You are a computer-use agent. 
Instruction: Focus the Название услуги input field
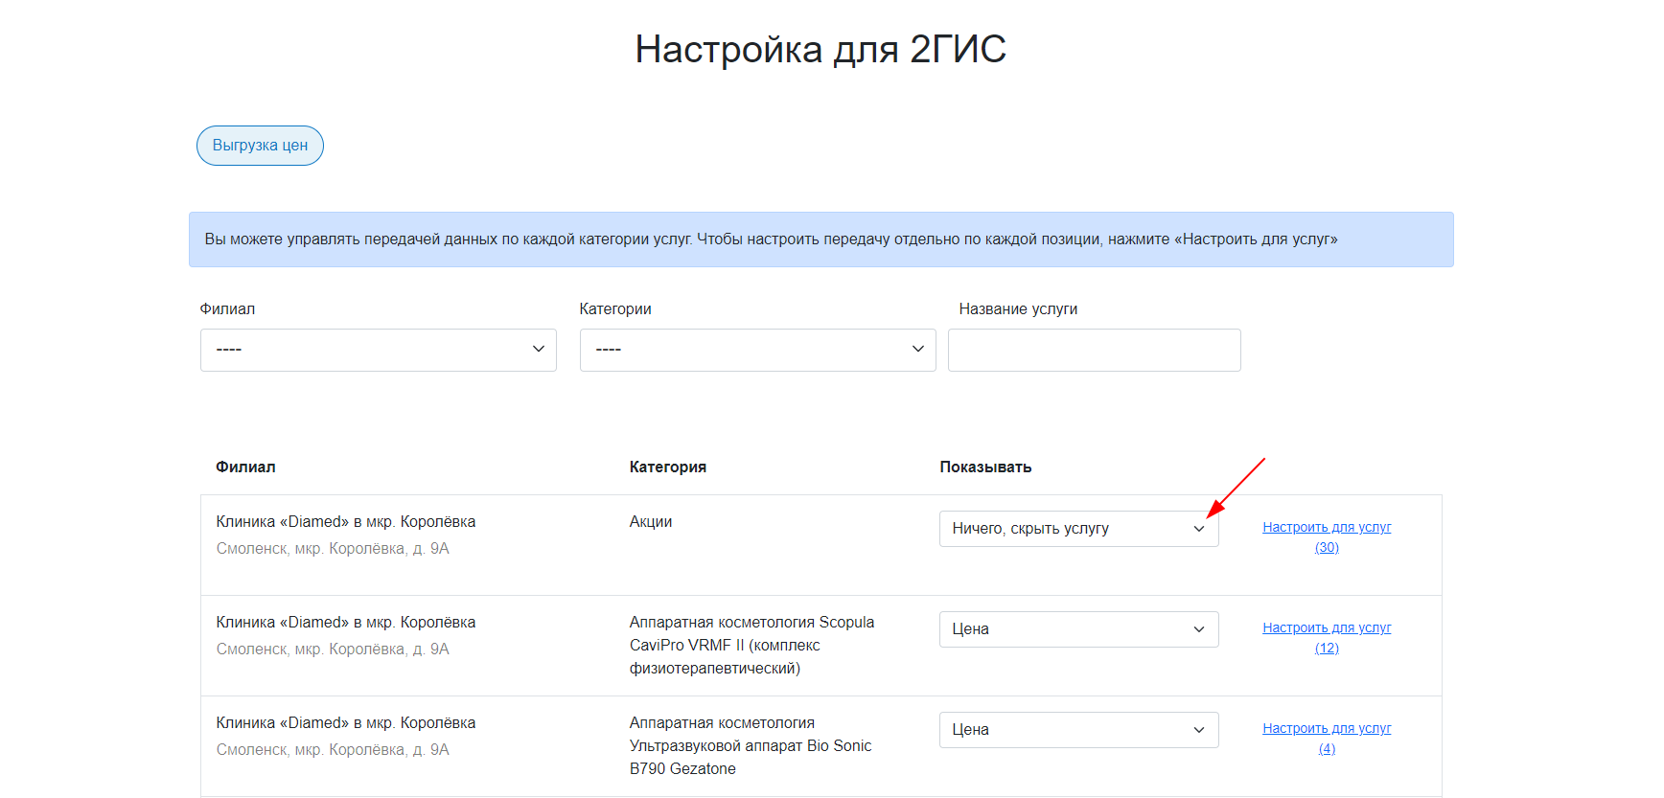pyautogui.click(x=1095, y=350)
